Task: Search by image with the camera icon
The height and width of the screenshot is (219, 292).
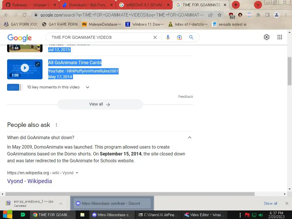Action: (179, 37)
